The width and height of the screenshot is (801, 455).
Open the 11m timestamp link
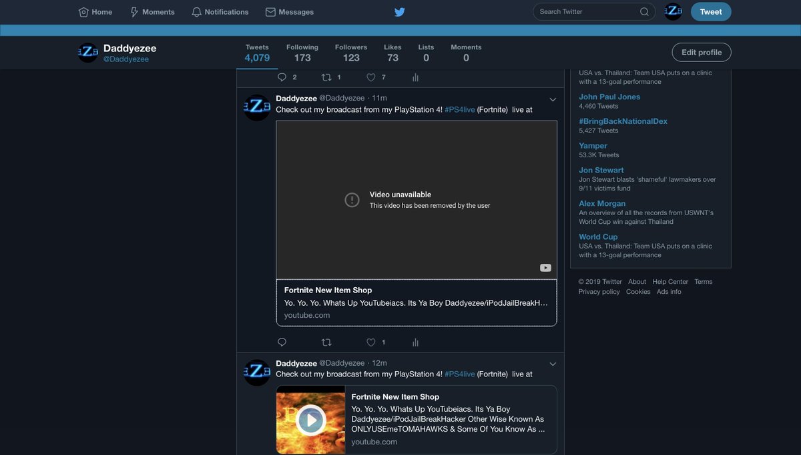379,99
